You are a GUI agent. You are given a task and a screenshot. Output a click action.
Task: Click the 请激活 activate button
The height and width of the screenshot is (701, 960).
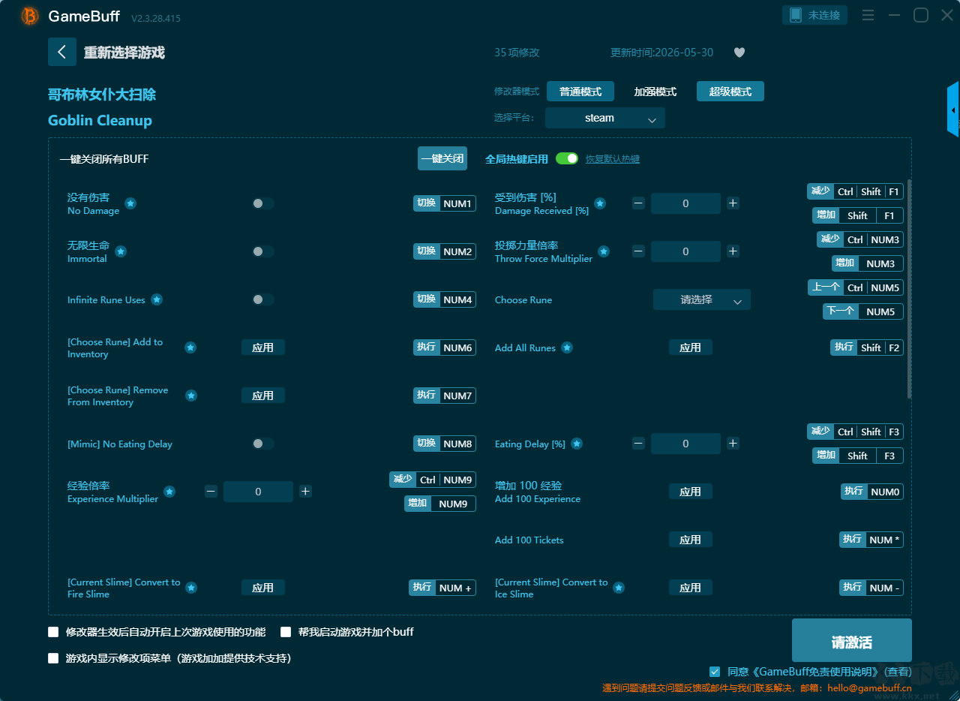coord(852,640)
